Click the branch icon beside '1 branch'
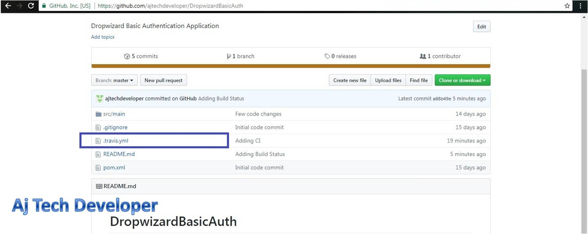Screen dimensions: 588x234 point(229,56)
